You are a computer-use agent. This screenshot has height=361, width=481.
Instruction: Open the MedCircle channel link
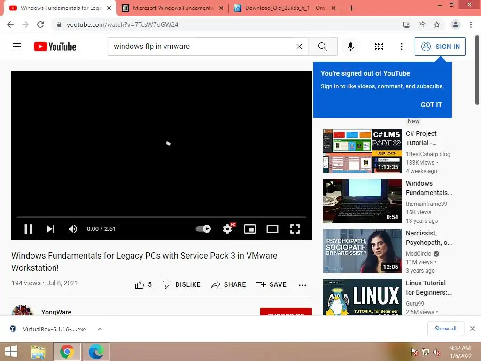[x=419, y=253]
